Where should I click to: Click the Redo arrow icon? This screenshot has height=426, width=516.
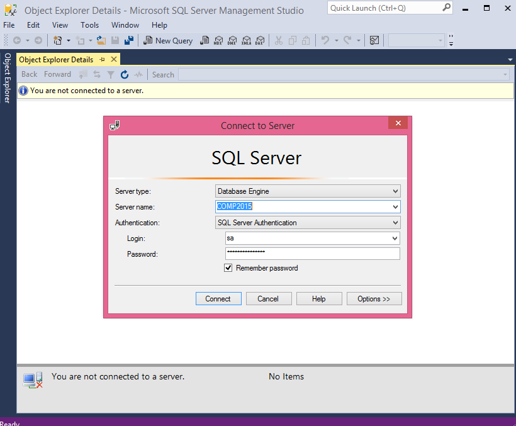[x=347, y=40]
